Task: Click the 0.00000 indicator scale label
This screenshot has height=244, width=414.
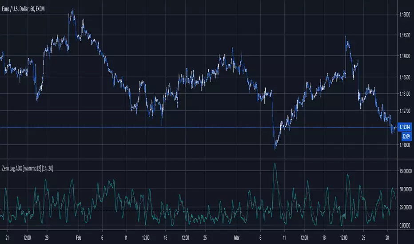Action: click(406, 225)
